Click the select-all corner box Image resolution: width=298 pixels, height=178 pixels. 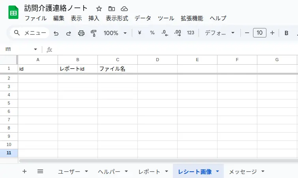pos(9,60)
